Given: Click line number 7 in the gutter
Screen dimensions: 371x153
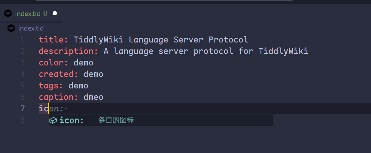Looking at the screenshot, I should 22,108.
